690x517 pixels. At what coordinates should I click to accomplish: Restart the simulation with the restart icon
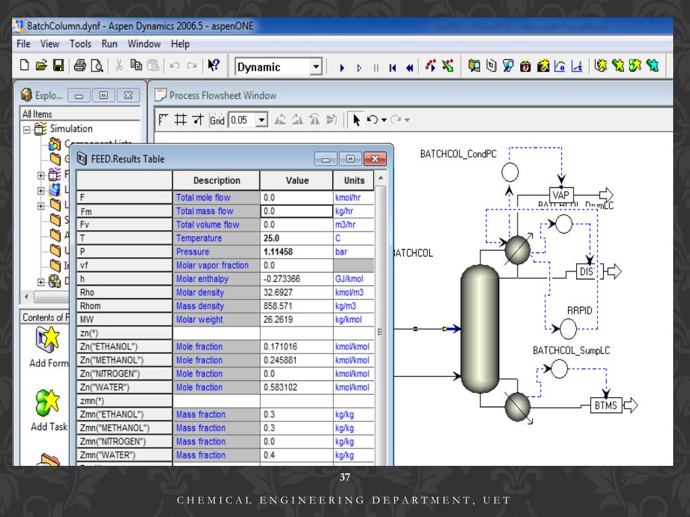pyautogui.click(x=393, y=68)
